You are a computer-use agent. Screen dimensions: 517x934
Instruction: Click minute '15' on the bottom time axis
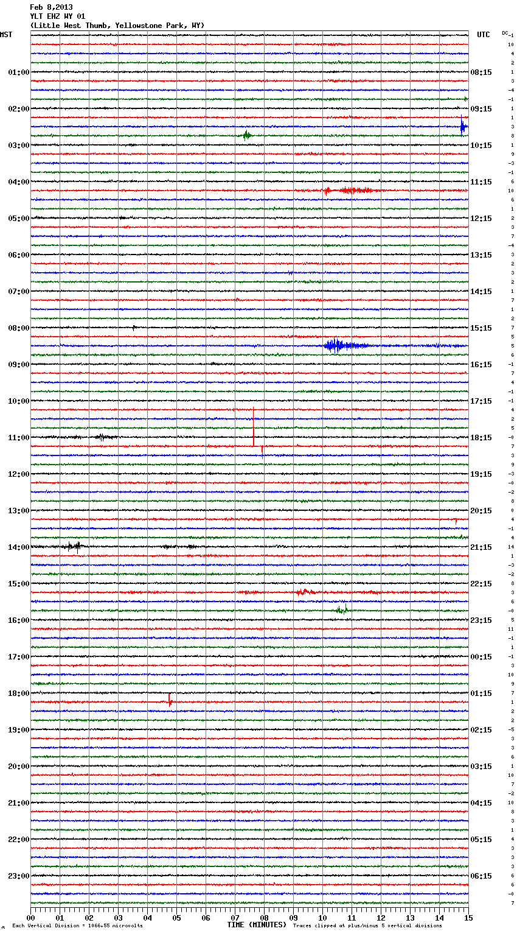[x=468, y=918]
